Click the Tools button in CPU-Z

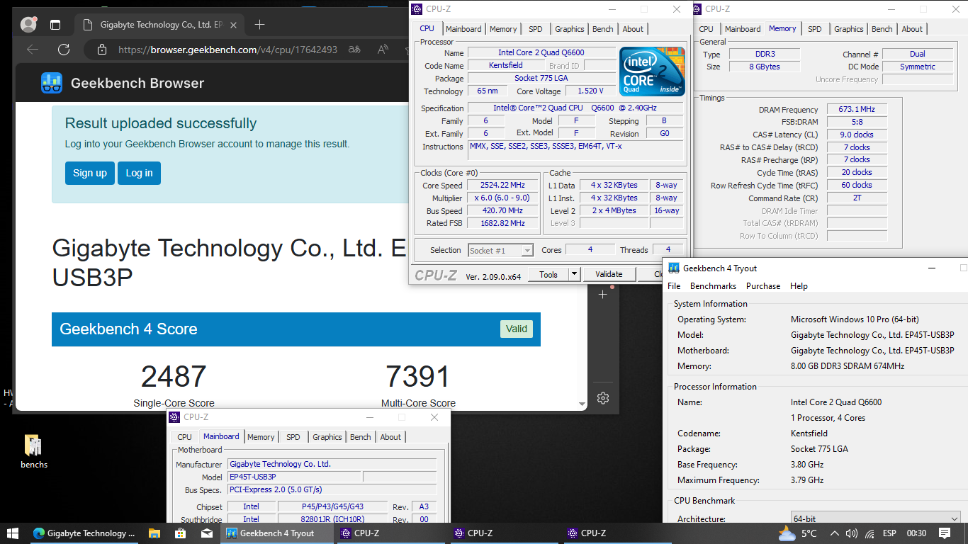click(548, 274)
